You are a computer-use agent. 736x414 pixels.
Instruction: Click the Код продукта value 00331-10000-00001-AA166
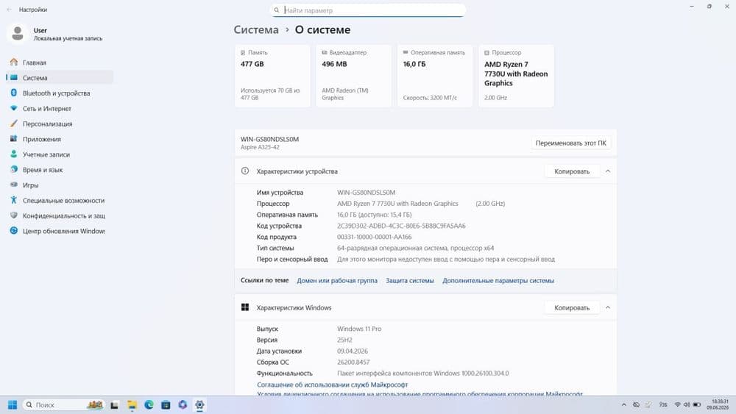click(x=374, y=237)
